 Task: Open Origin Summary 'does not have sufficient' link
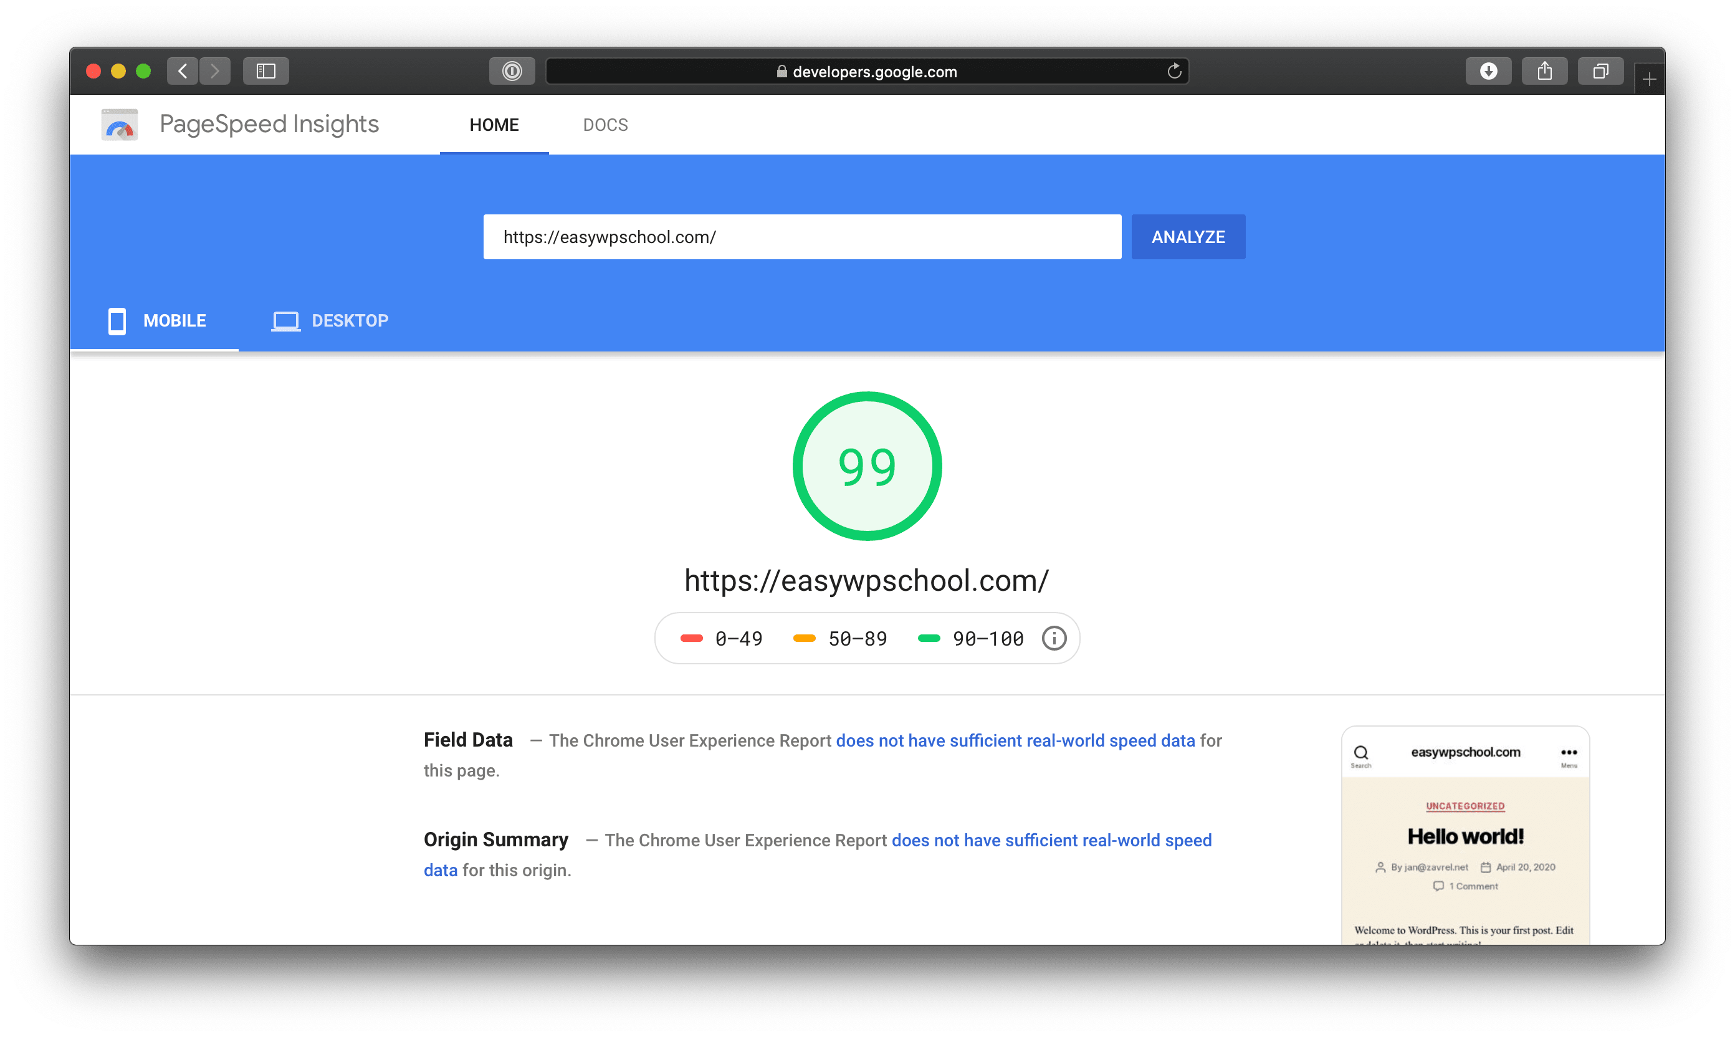point(1051,841)
